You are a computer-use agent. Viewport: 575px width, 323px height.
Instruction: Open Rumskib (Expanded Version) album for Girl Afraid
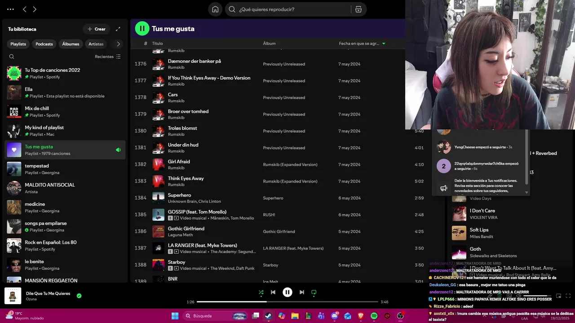point(290,165)
